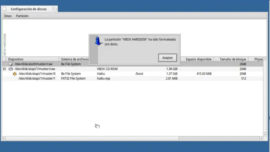Click the Aceptar button in the dialog
The height and width of the screenshot is (152, 270).
(x=168, y=58)
